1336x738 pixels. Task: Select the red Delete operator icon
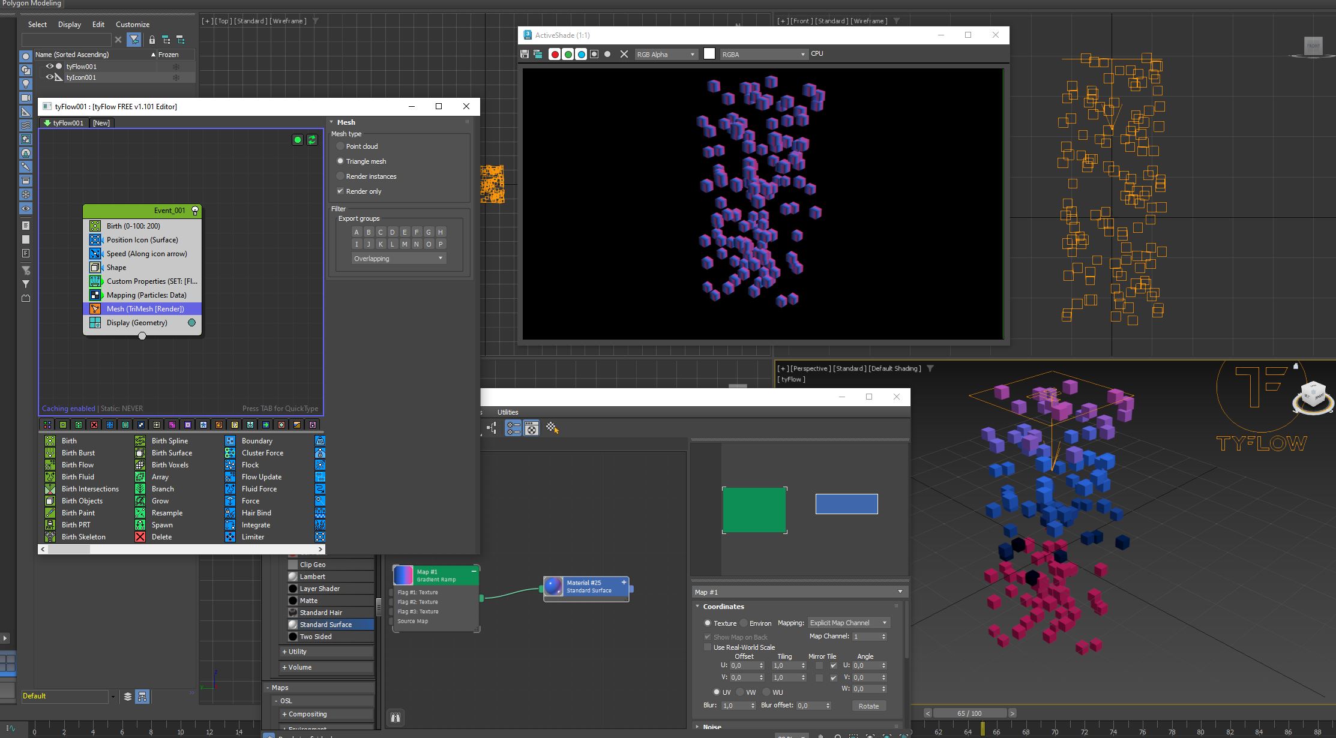point(140,537)
